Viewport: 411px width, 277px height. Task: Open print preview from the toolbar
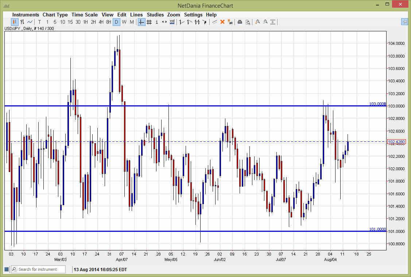click(x=248, y=22)
